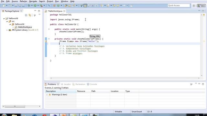Click the Location column header

click(117, 91)
